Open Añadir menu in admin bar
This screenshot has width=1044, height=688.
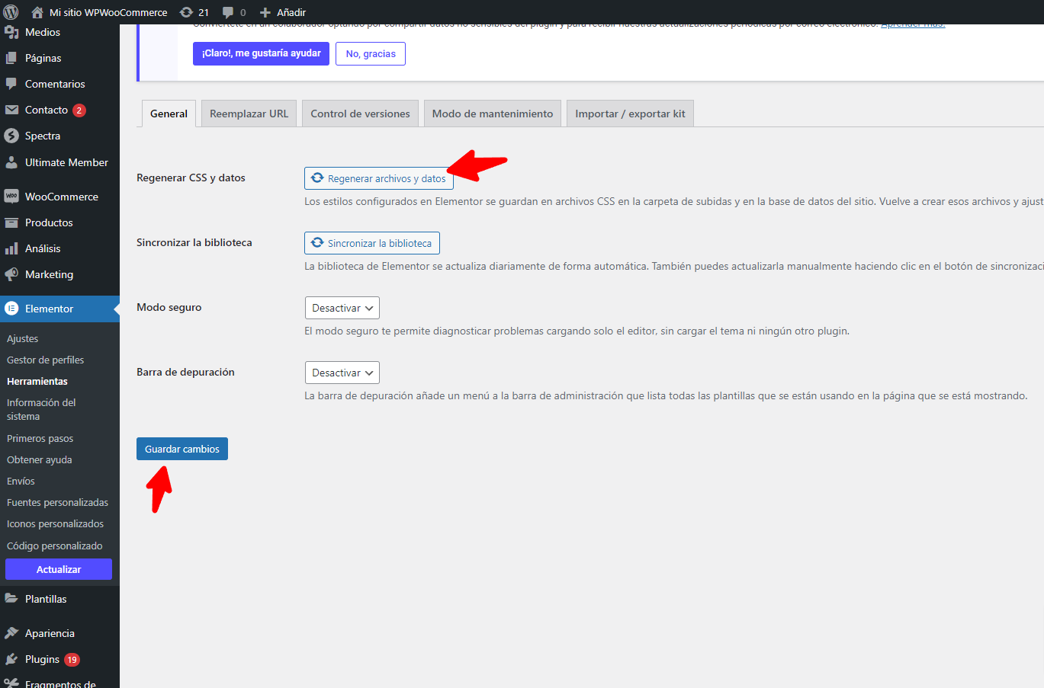[x=283, y=12]
